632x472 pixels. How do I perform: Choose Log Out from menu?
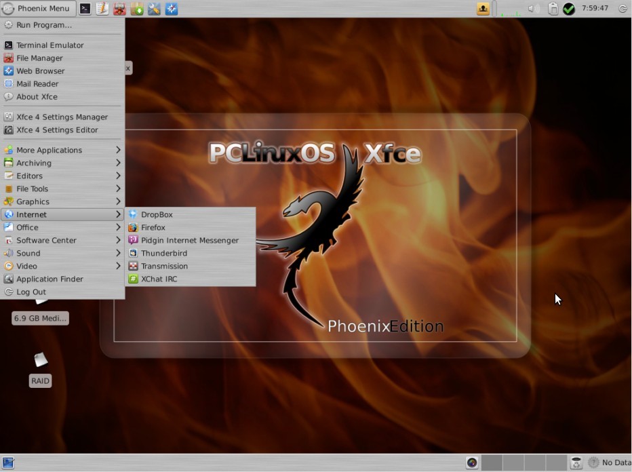62,292
